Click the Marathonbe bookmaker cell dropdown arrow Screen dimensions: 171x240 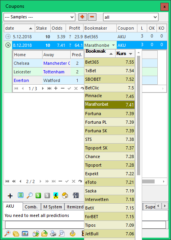point(114,45)
